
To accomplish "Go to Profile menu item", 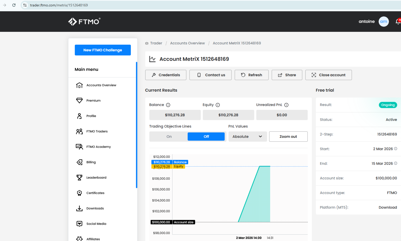I will (91, 116).
